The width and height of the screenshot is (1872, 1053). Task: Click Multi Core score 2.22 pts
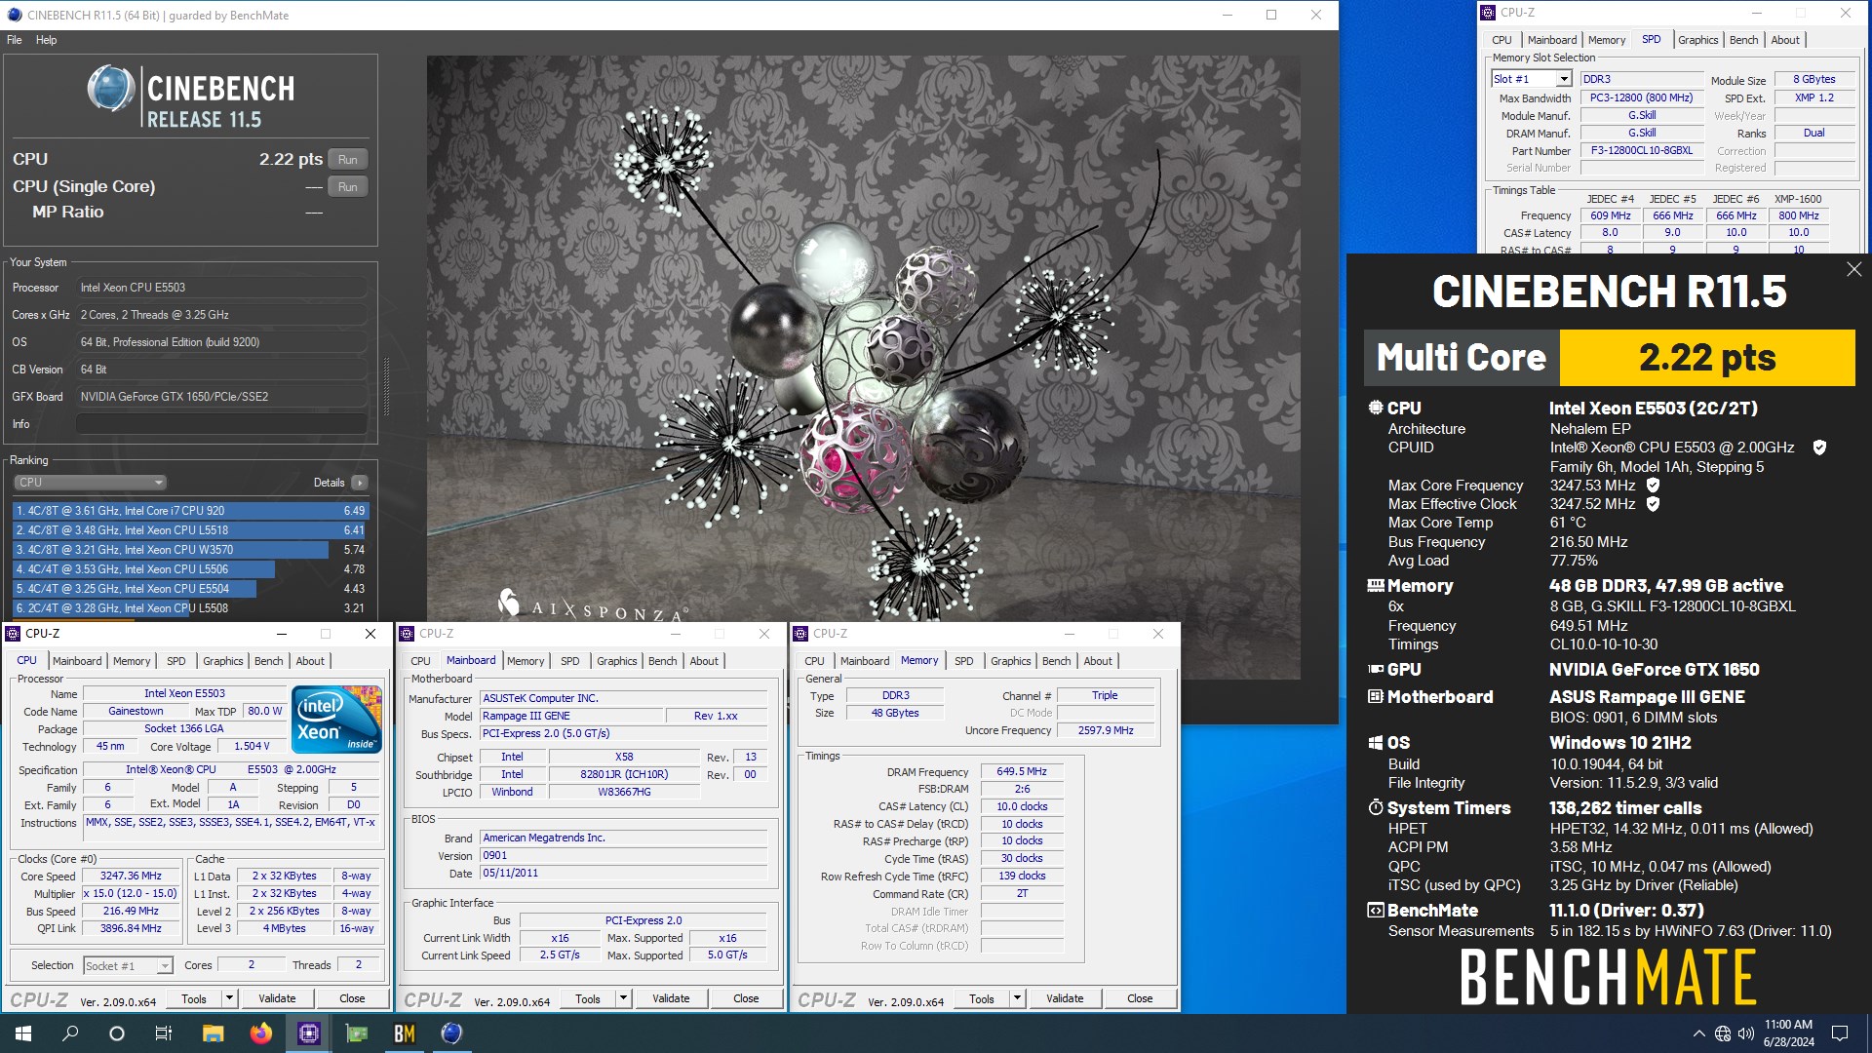click(x=1706, y=358)
